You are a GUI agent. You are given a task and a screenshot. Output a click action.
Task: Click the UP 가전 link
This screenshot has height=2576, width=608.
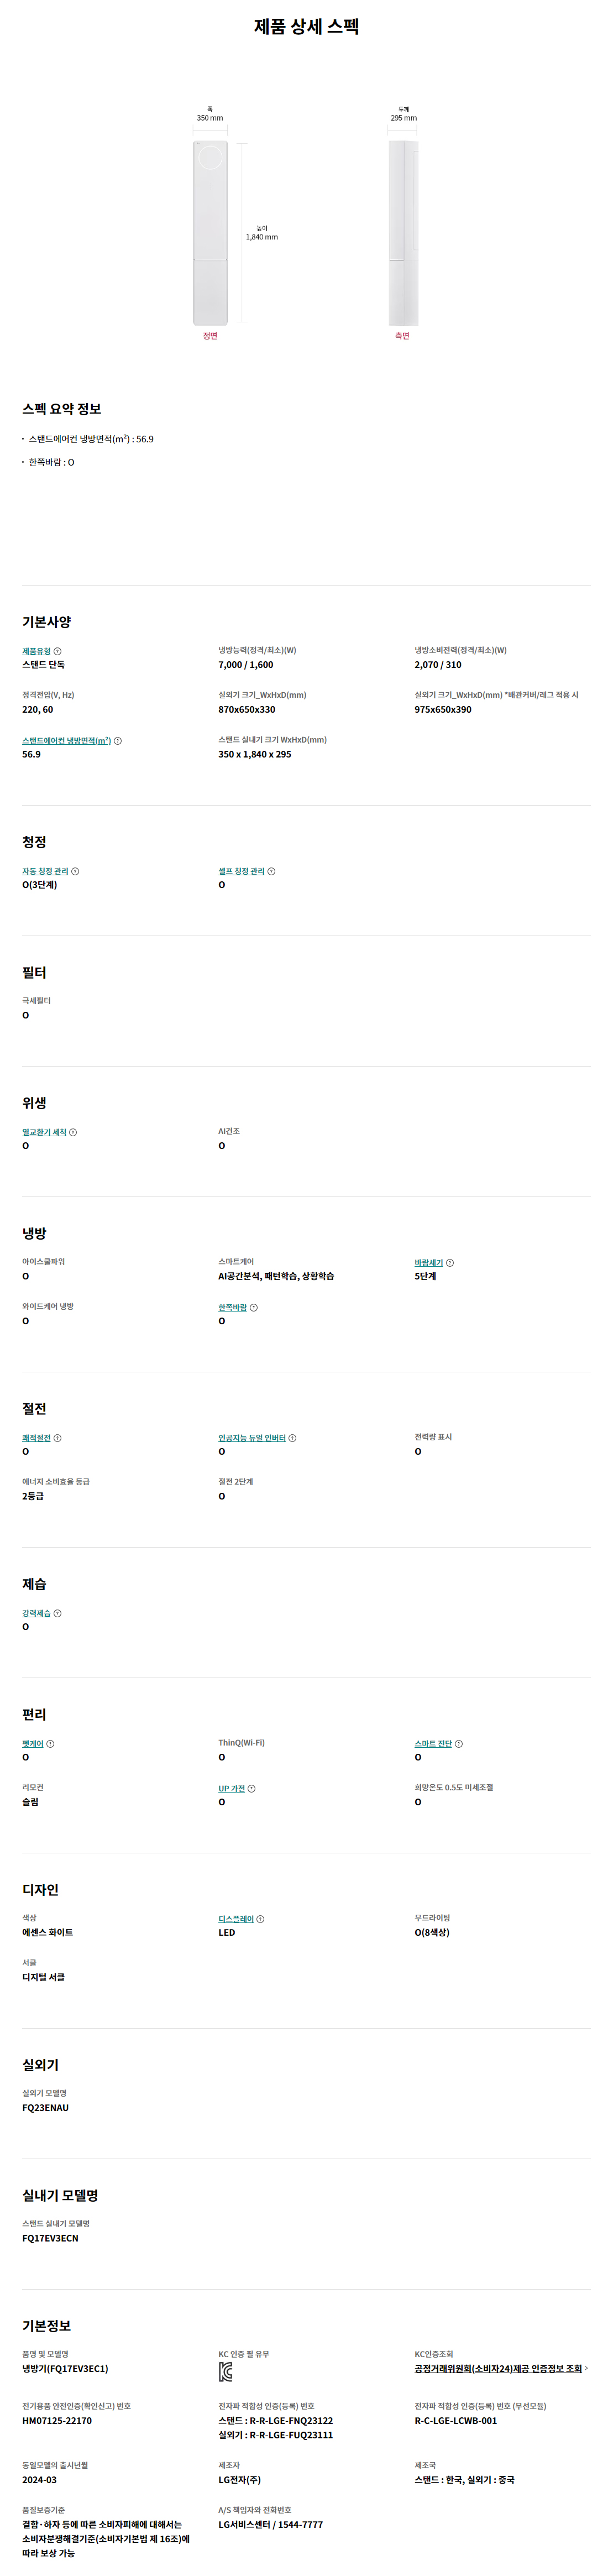[x=231, y=1789]
